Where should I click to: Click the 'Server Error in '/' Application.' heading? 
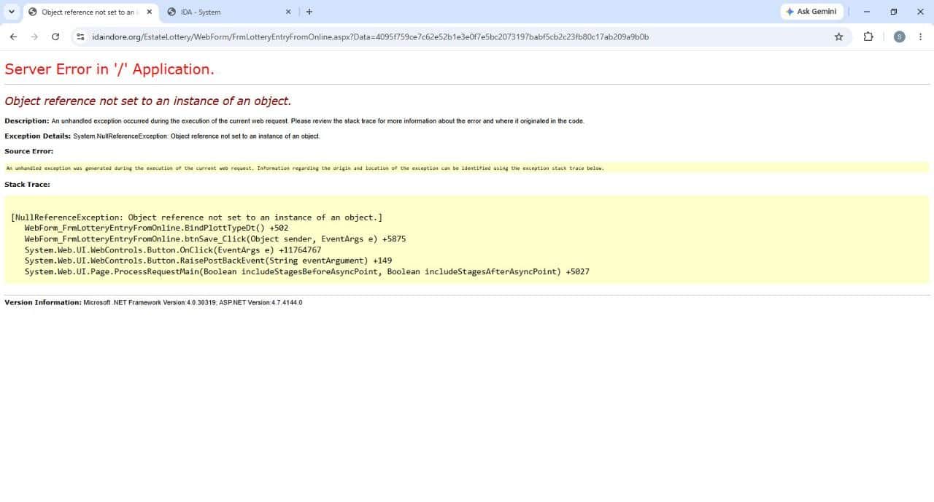tap(109, 69)
